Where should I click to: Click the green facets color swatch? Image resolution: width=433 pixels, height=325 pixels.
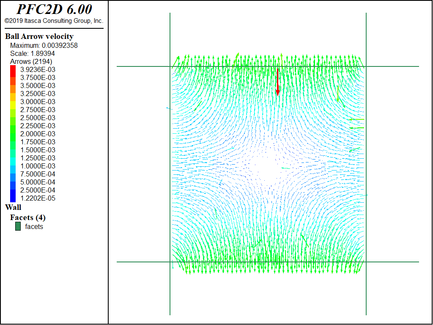pos(18,226)
